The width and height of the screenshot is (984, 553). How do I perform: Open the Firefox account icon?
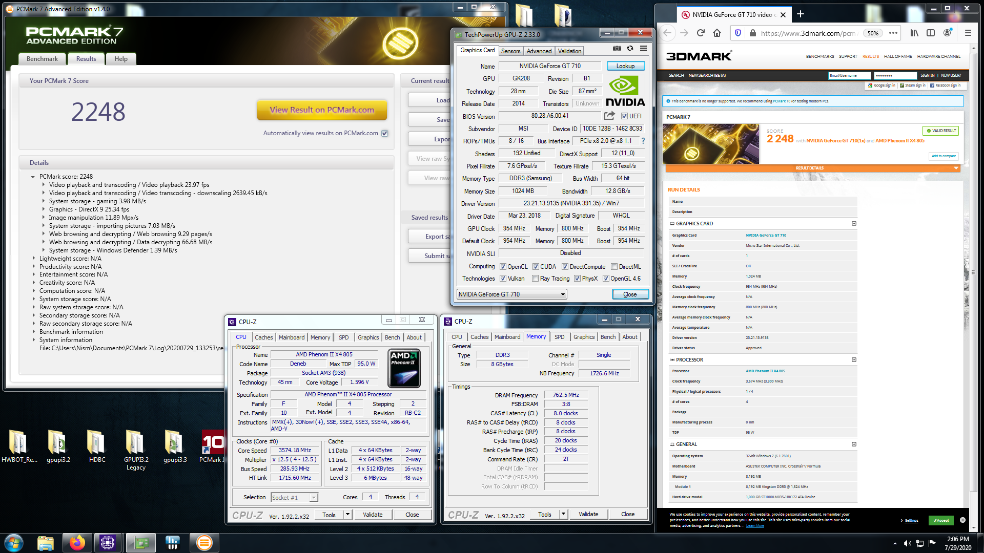pos(948,33)
